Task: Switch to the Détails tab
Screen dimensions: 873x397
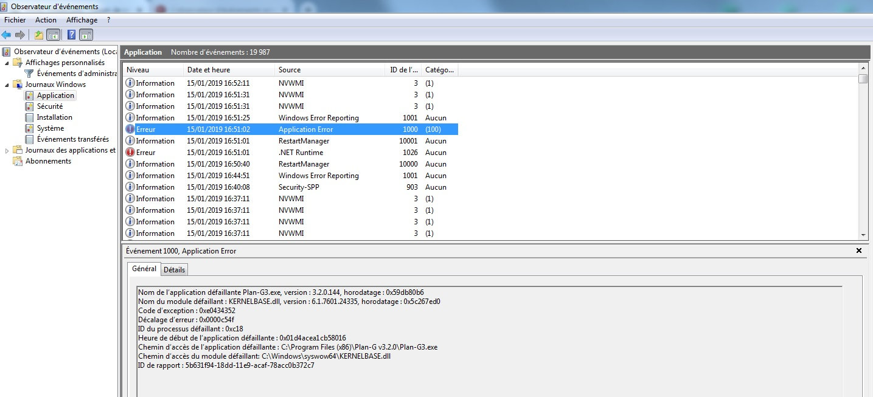Action: pyautogui.click(x=175, y=269)
